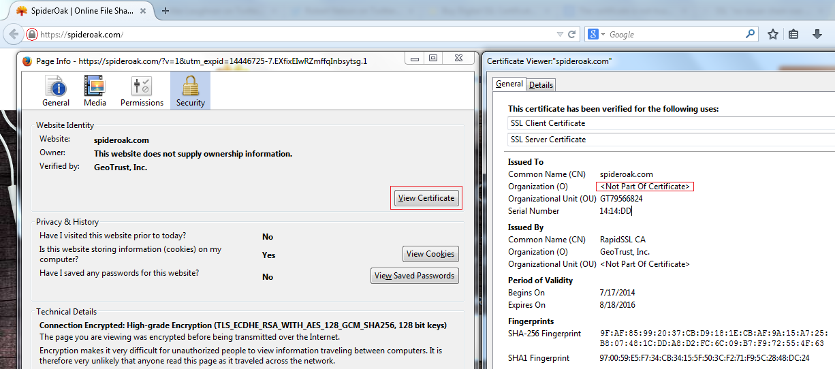Click the reload page icon
Screen dimensions: 835x369
572,34
